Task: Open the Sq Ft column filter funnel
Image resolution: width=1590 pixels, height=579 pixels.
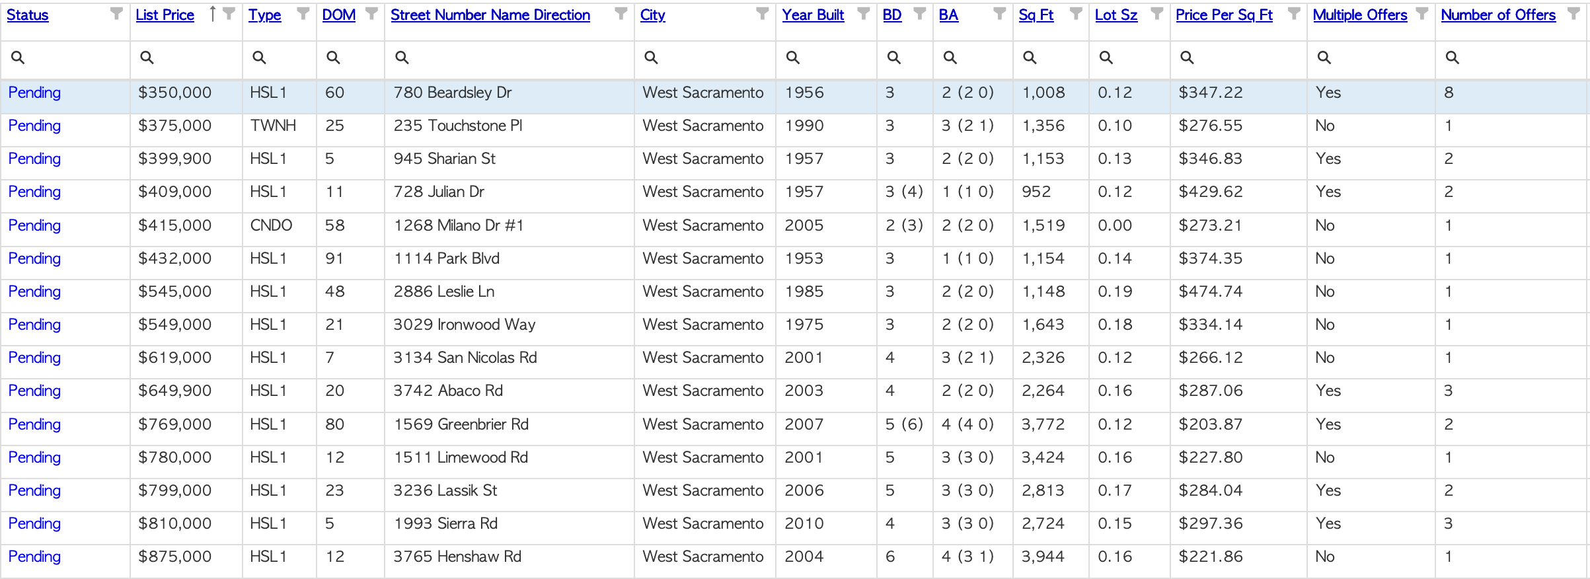Action: click(x=1076, y=14)
